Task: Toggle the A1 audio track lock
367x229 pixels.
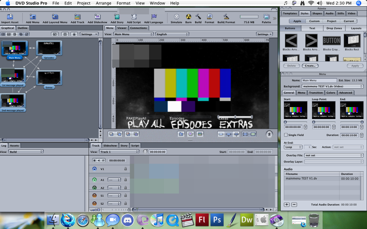Action: (125, 180)
